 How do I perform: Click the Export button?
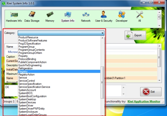click(x=135, y=35)
